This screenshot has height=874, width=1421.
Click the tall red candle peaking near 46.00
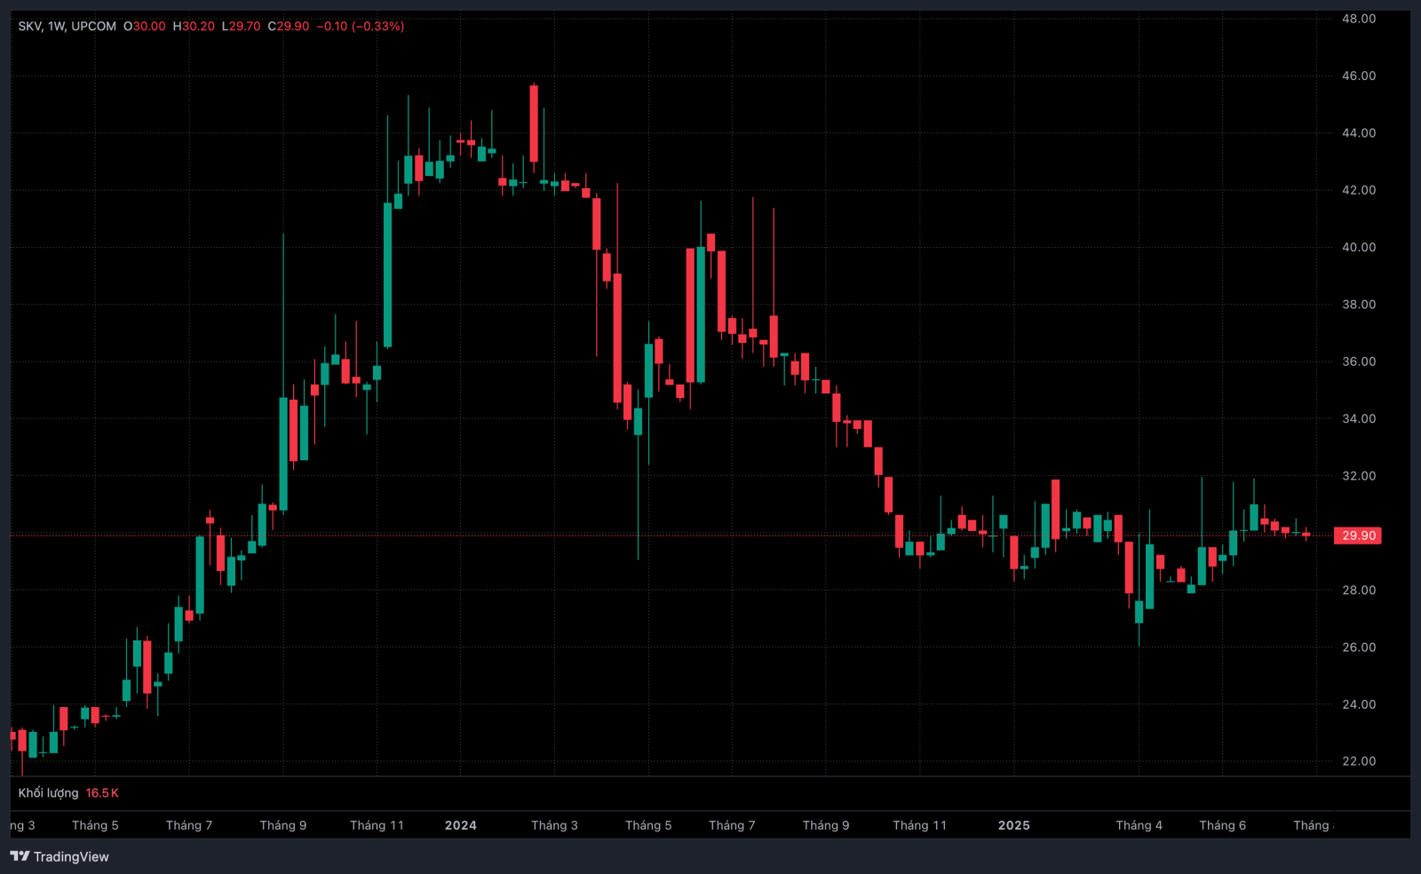point(534,123)
